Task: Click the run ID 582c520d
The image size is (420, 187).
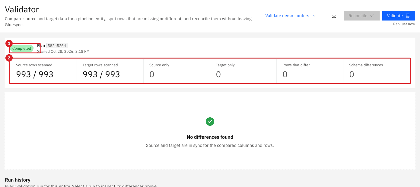Action: tap(57, 46)
